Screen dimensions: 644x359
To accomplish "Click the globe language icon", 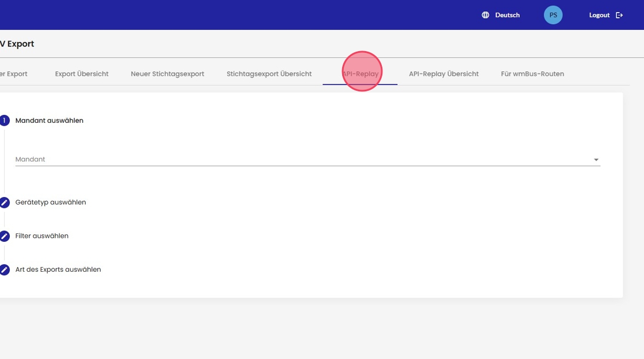I will coord(485,15).
